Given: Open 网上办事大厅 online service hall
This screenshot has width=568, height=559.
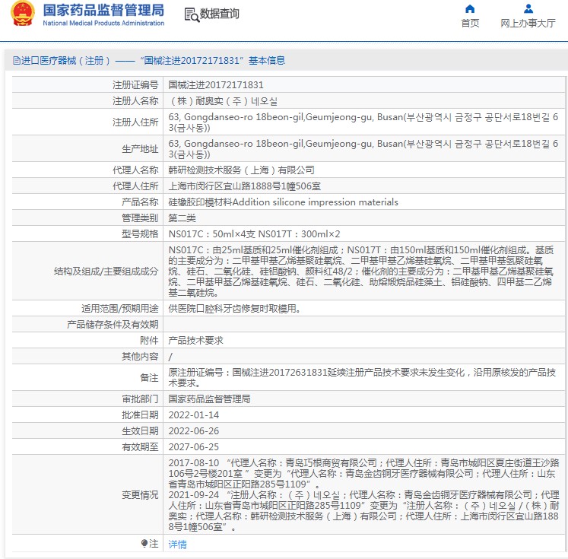Looking at the screenshot, I should tap(528, 23).
